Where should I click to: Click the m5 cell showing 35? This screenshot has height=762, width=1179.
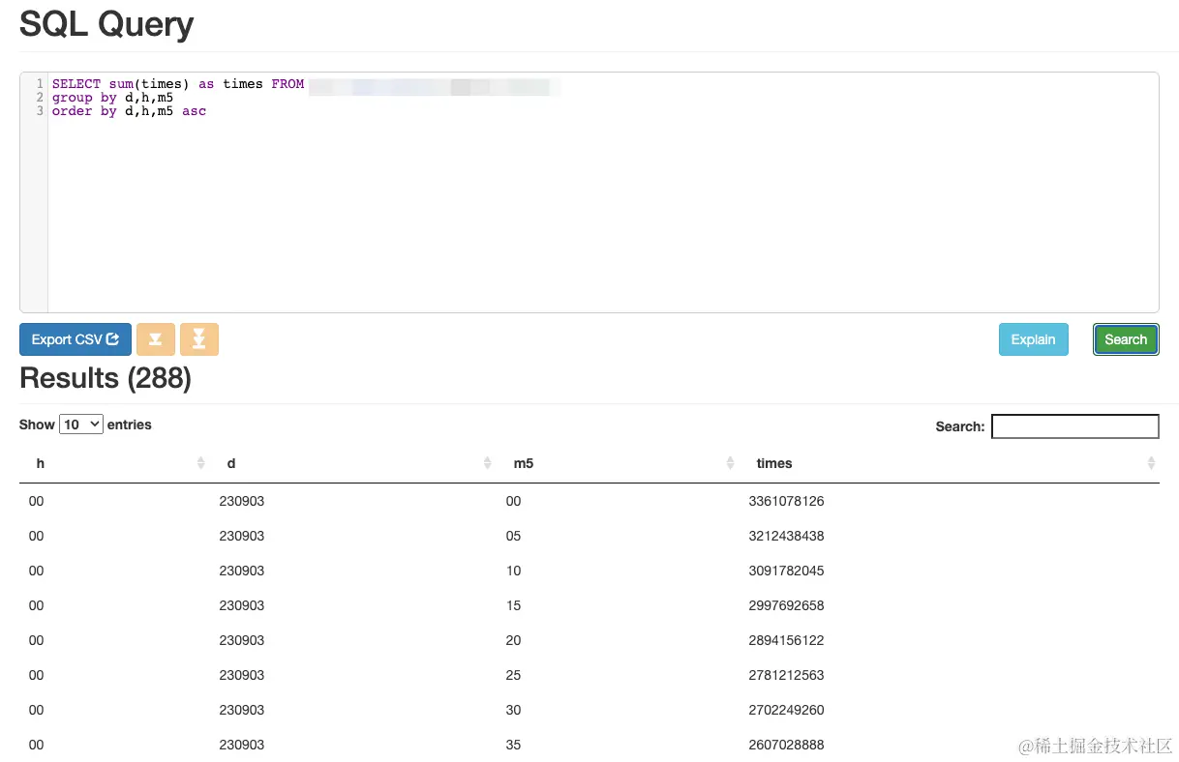[x=513, y=745]
